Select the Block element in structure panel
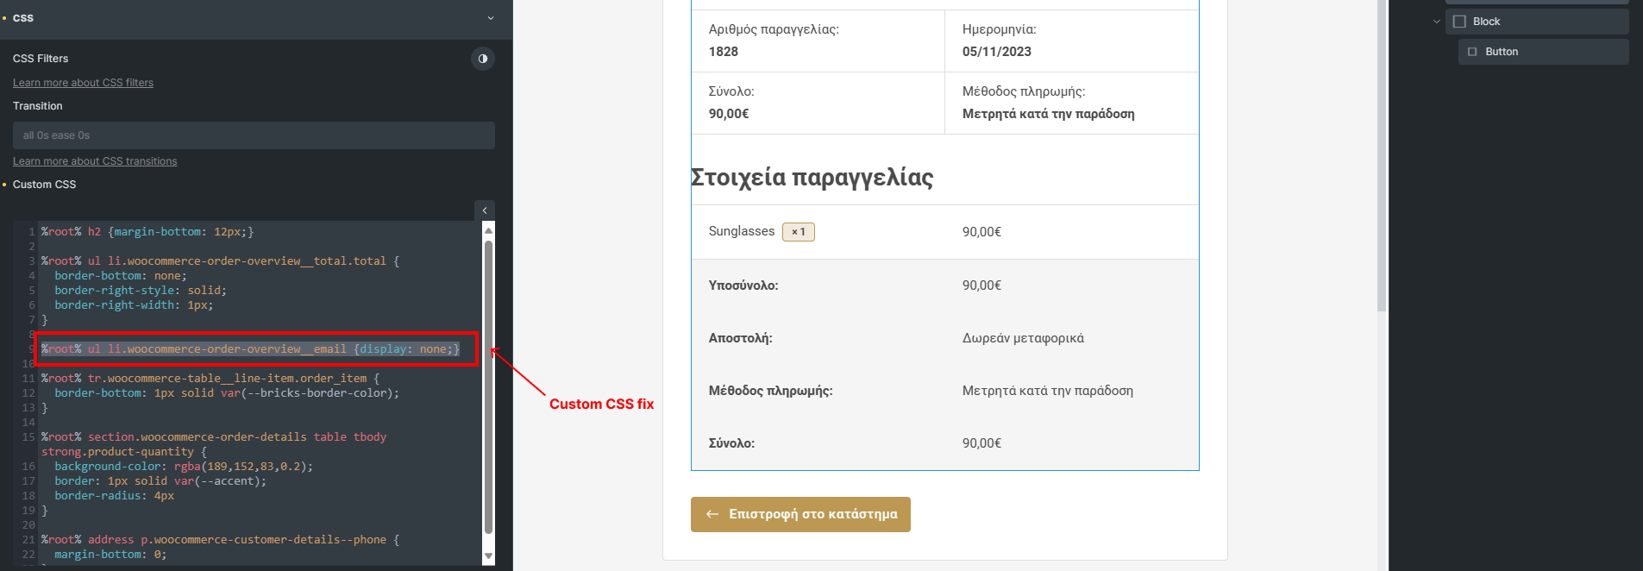Viewport: 1643px width, 571px height. point(1537,22)
